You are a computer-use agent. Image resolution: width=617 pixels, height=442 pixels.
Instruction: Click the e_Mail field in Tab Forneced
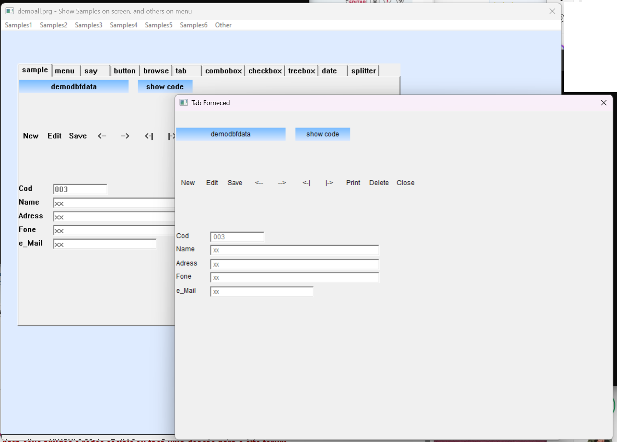pos(261,292)
